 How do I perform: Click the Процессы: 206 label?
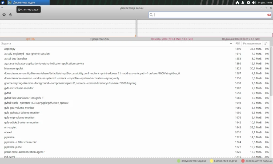tap(100, 39)
